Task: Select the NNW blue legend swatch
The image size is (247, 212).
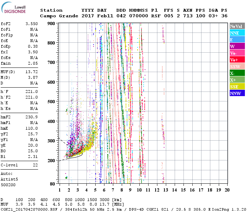Action: point(237,93)
